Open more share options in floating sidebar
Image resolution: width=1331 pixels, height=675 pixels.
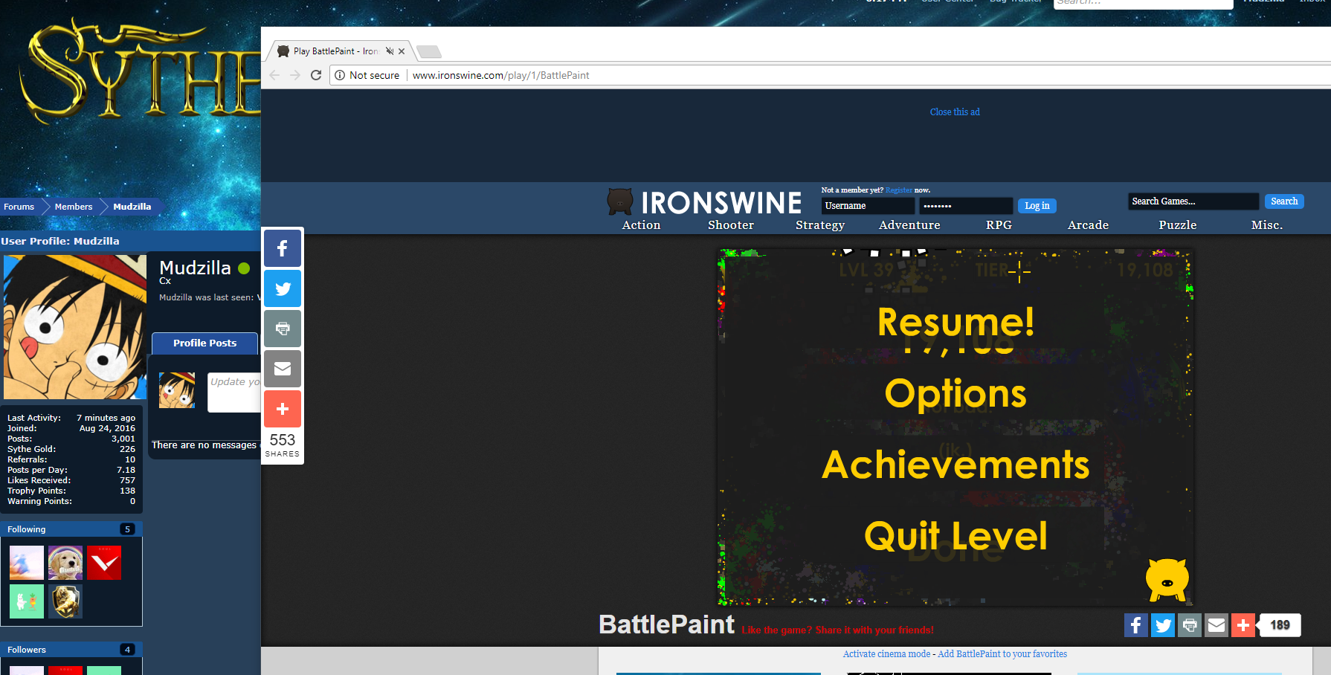[x=283, y=409]
